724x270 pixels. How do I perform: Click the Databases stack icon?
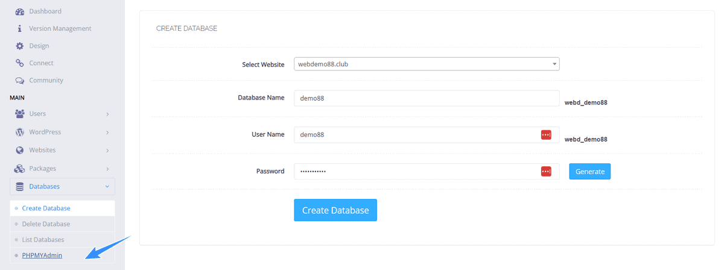pyautogui.click(x=19, y=186)
